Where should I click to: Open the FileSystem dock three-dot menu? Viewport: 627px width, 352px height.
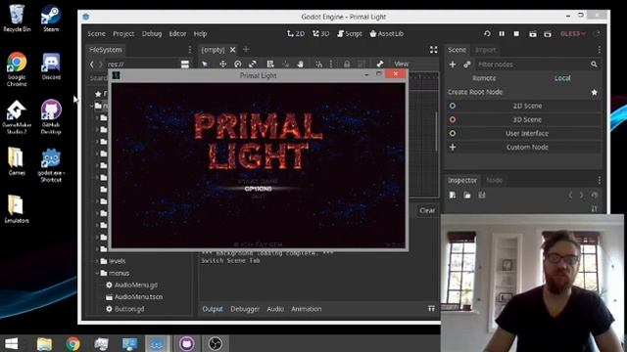pyautogui.click(x=189, y=50)
